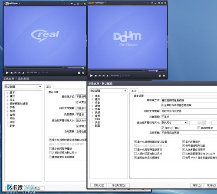Toggle 播放结束后关闭媒体 checkbox in right dialog
Image resolution: width=217 pixels, height=194 pixels.
pos(135,158)
